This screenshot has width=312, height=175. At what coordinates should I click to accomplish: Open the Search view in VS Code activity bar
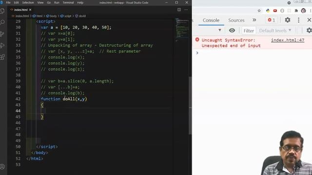coord(2,22)
